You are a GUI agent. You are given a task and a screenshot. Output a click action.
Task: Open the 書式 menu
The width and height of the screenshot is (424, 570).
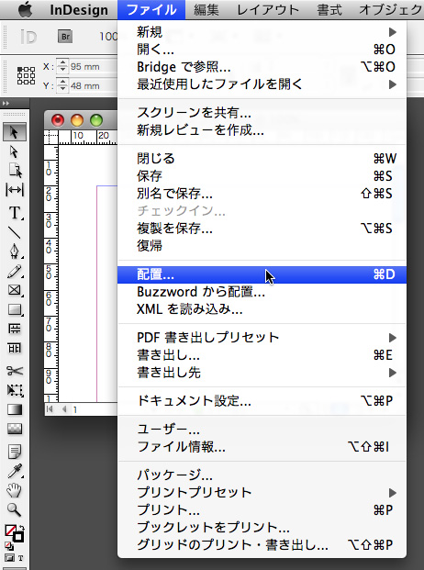point(329,10)
